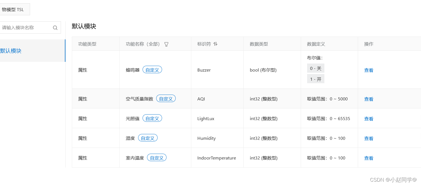421x185 pixels.
Task: View the IndoorTemperature property details
Action: coord(368,158)
